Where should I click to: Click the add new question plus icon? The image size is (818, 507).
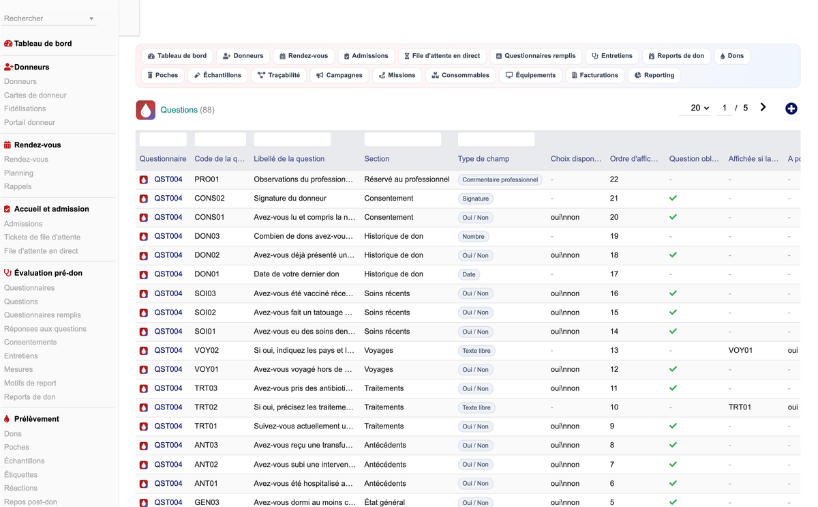click(791, 108)
